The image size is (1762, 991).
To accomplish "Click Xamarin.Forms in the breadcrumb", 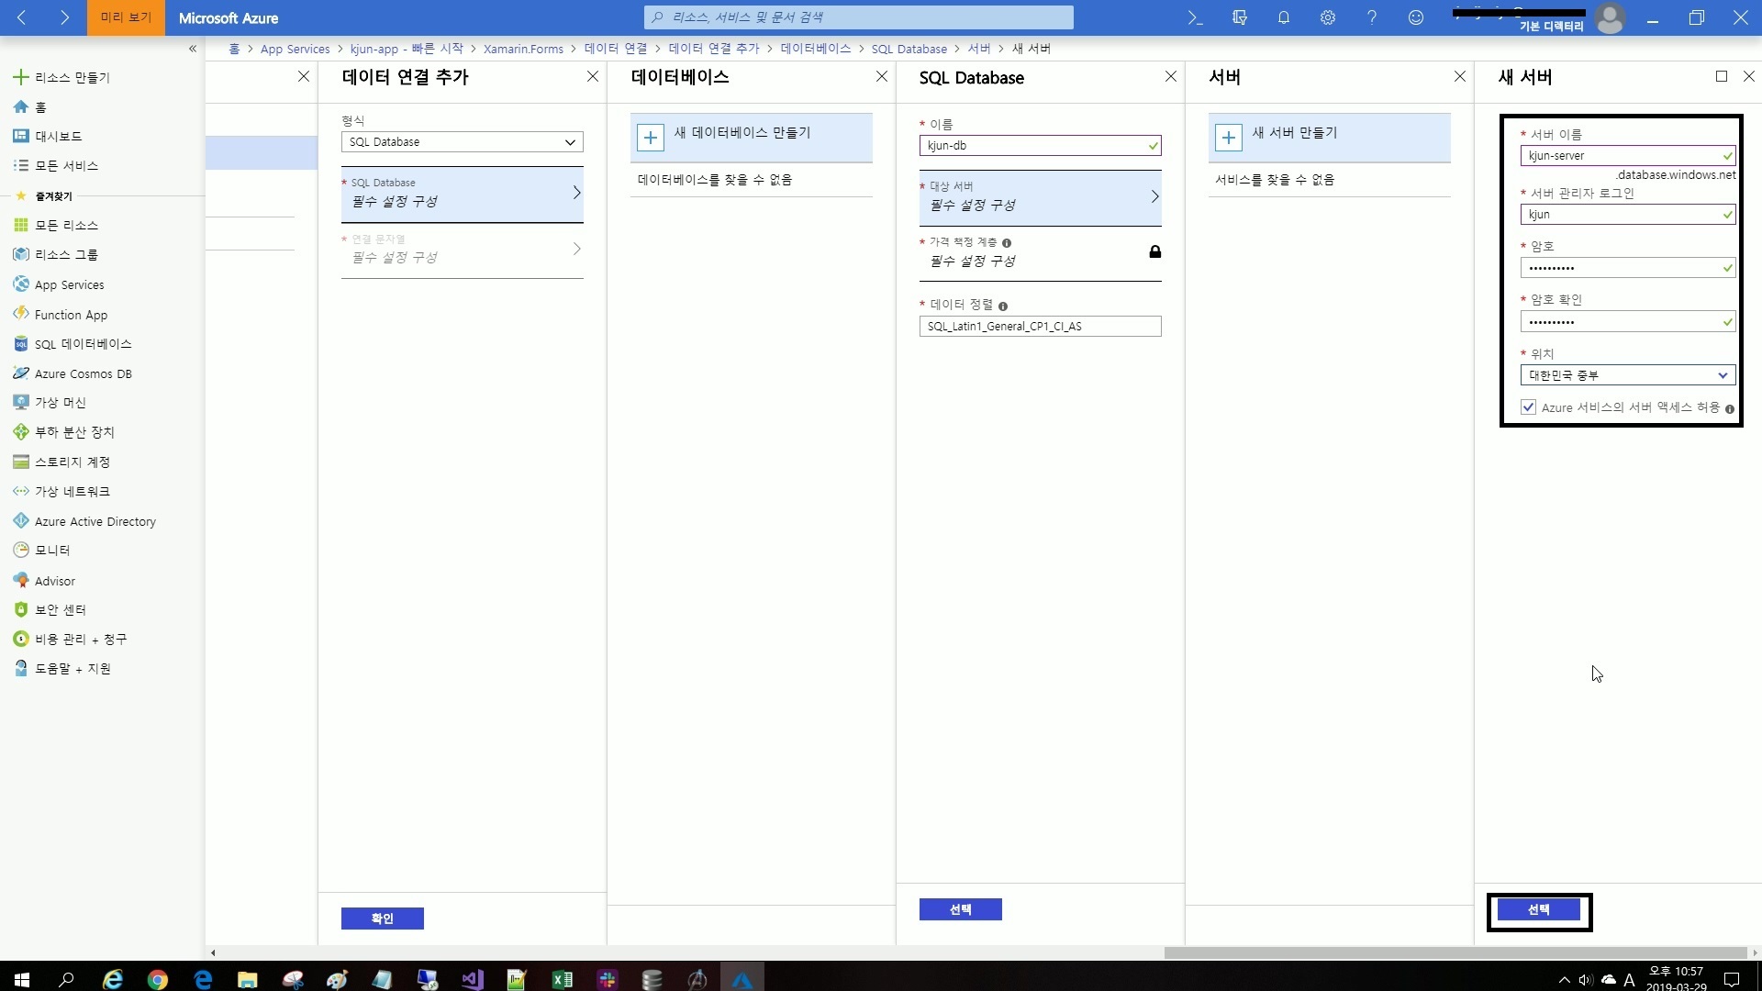I will (523, 49).
